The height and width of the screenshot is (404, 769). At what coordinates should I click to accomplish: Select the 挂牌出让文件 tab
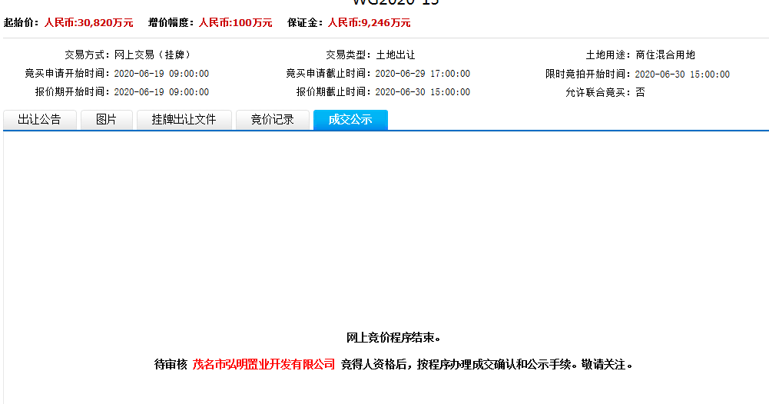184,120
